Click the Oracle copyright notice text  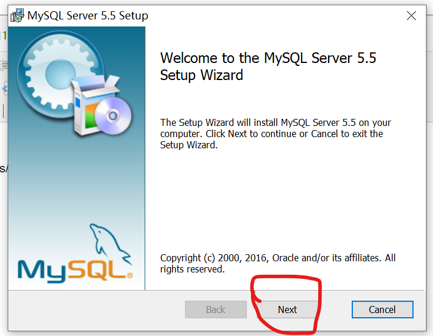tap(278, 264)
